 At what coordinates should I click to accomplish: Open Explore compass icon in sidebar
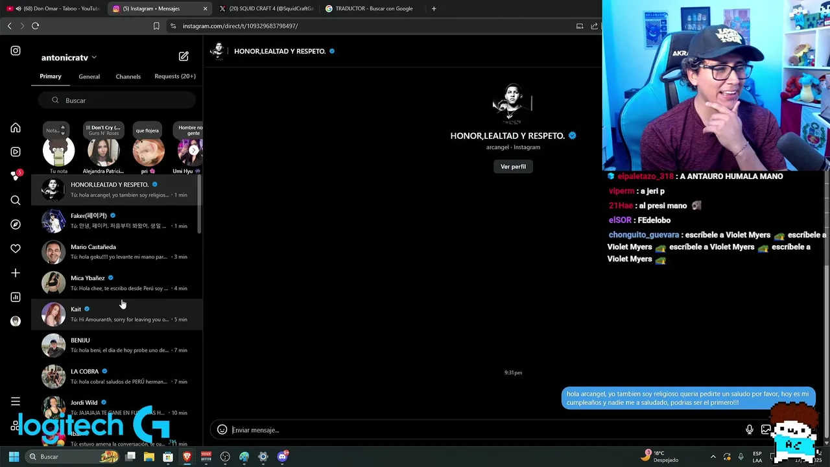tap(16, 224)
